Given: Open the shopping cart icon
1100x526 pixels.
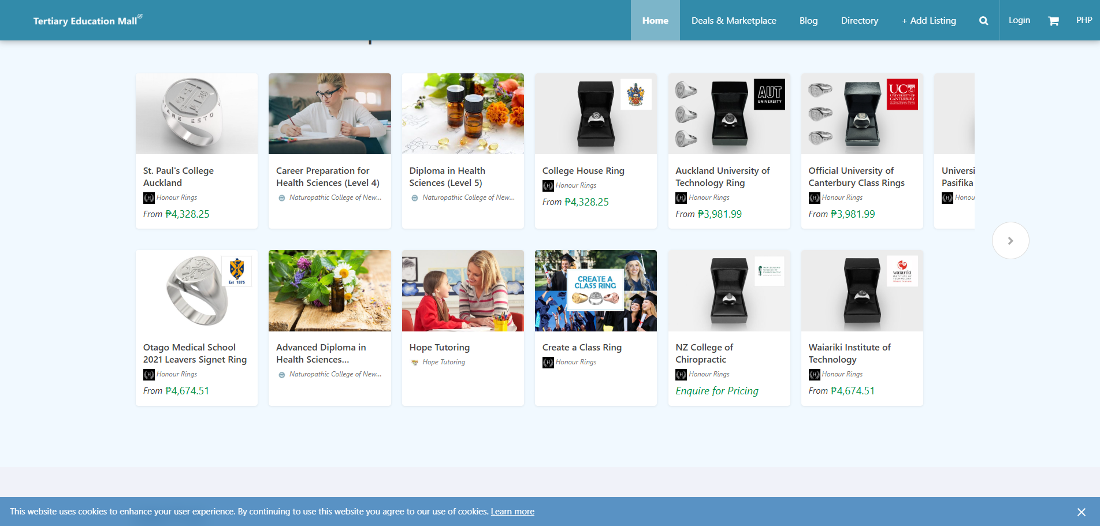Looking at the screenshot, I should coord(1053,21).
